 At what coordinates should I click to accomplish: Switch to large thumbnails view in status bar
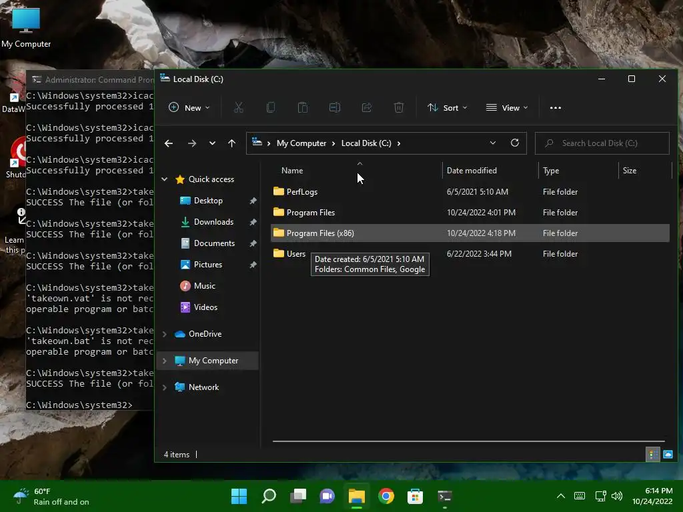[668, 455]
